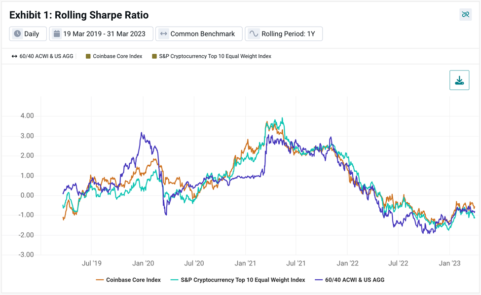Click the Exhibit 1: Rolling Sharpe Ratio title

pos(79,15)
